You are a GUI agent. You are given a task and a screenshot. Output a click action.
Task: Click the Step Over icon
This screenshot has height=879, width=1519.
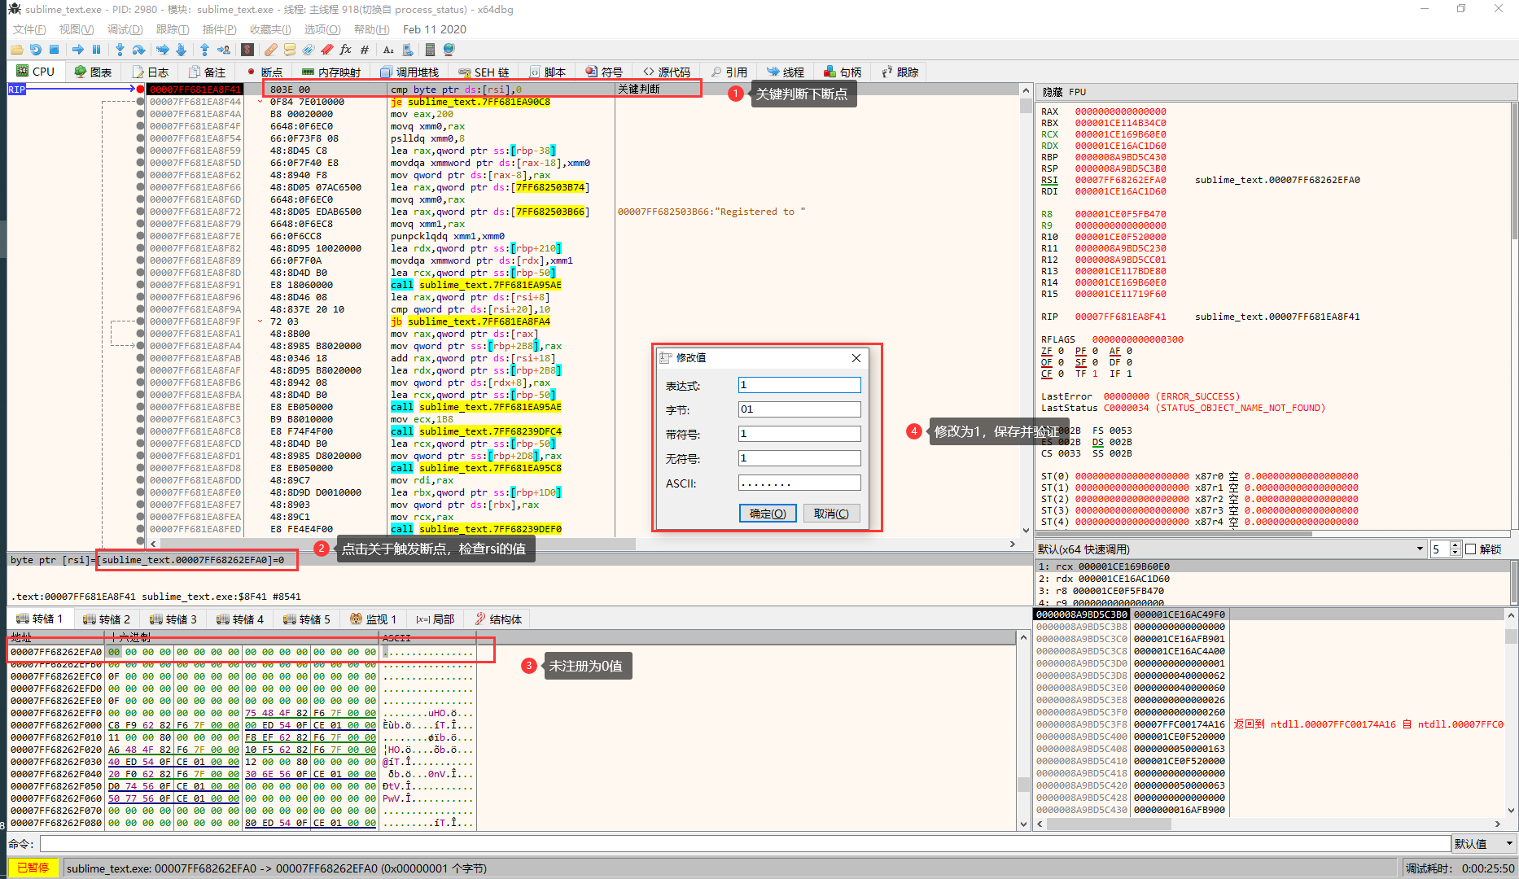coord(138,50)
